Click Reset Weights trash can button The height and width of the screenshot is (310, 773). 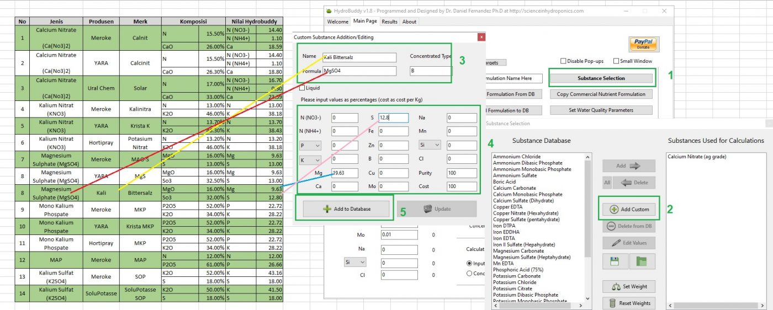pyautogui.click(x=629, y=303)
